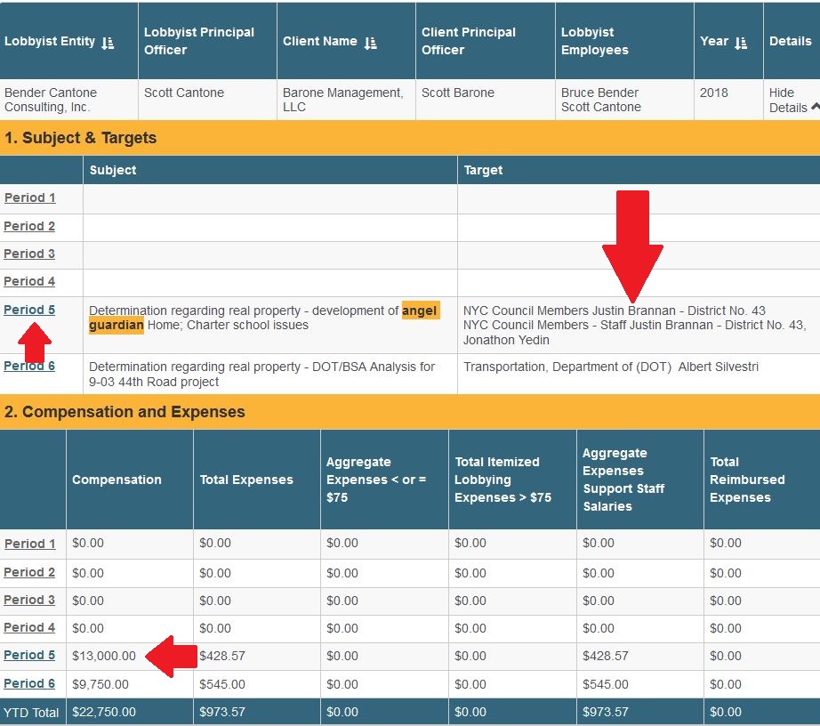The image size is (820, 726).
Task: Sort by Client Name column icon
Action: click(x=370, y=43)
